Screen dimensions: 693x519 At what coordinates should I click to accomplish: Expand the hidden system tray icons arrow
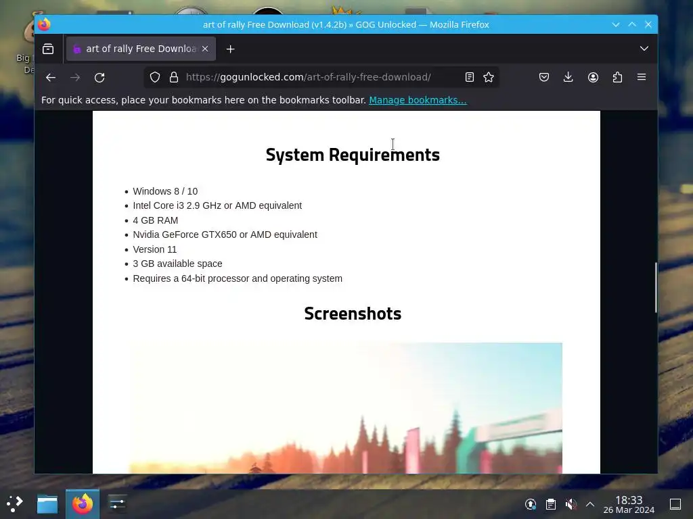590,504
